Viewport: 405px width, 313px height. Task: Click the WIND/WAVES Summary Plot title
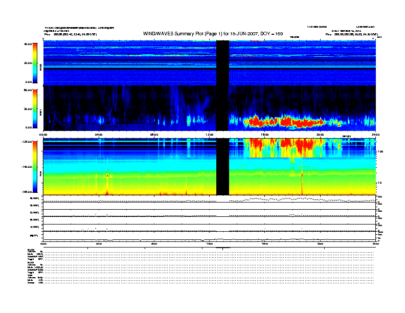click(x=213, y=34)
